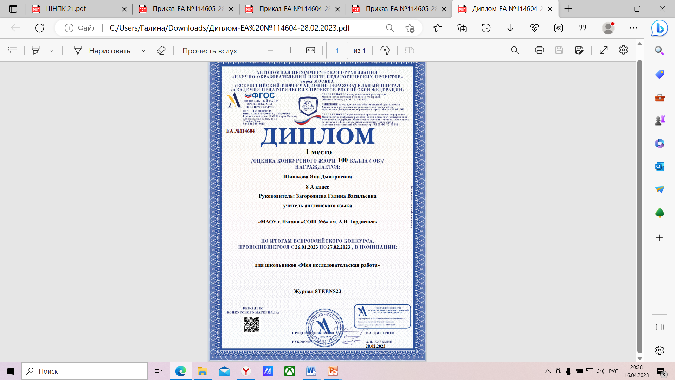Open Settings and more ellipsis menu
Screen dimensions: 675x380
(633, 28)
